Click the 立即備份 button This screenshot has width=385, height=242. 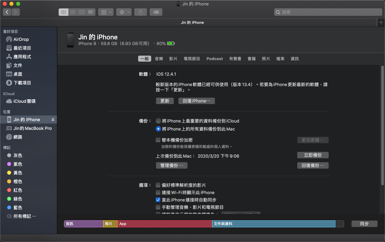313,155
